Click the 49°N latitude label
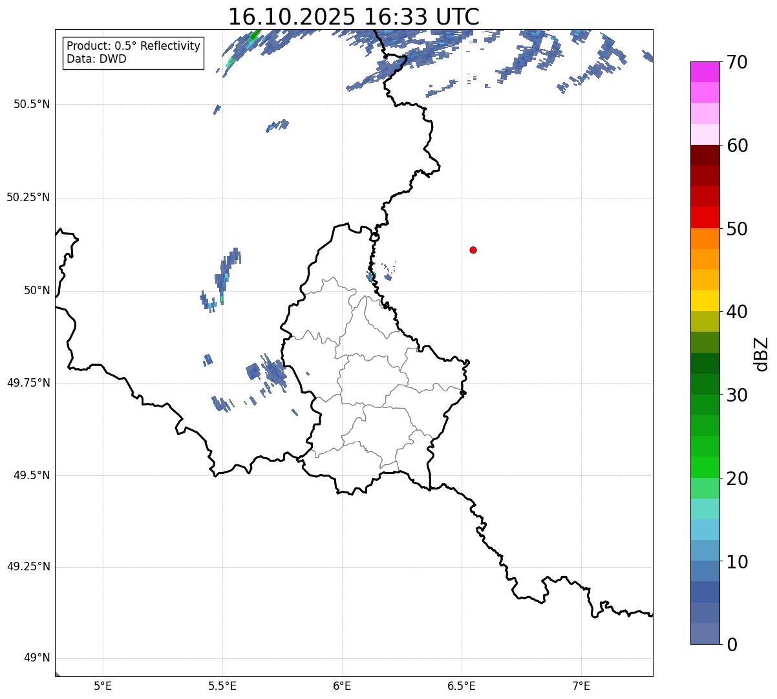 click(x=37, y=658)
